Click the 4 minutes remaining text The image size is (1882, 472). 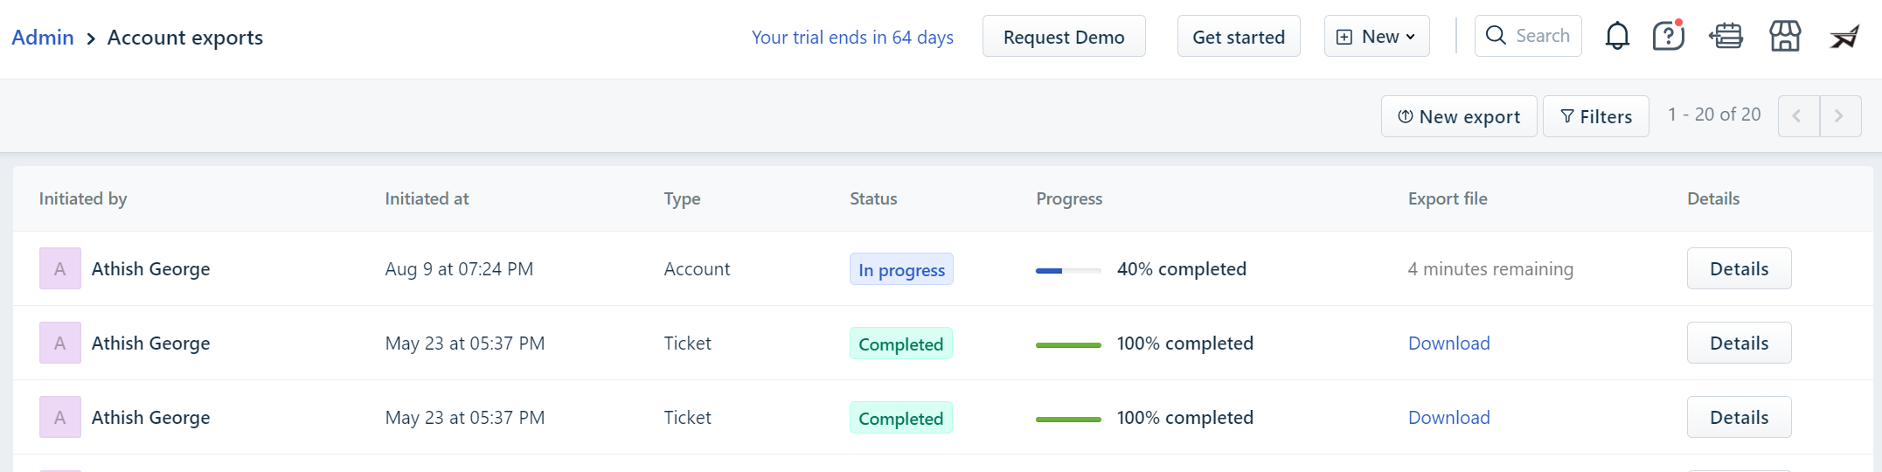[x=1490, y=269]
